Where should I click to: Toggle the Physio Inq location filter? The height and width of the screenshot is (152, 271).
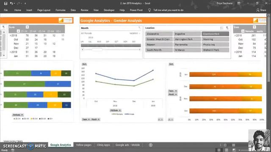point(216,44)
